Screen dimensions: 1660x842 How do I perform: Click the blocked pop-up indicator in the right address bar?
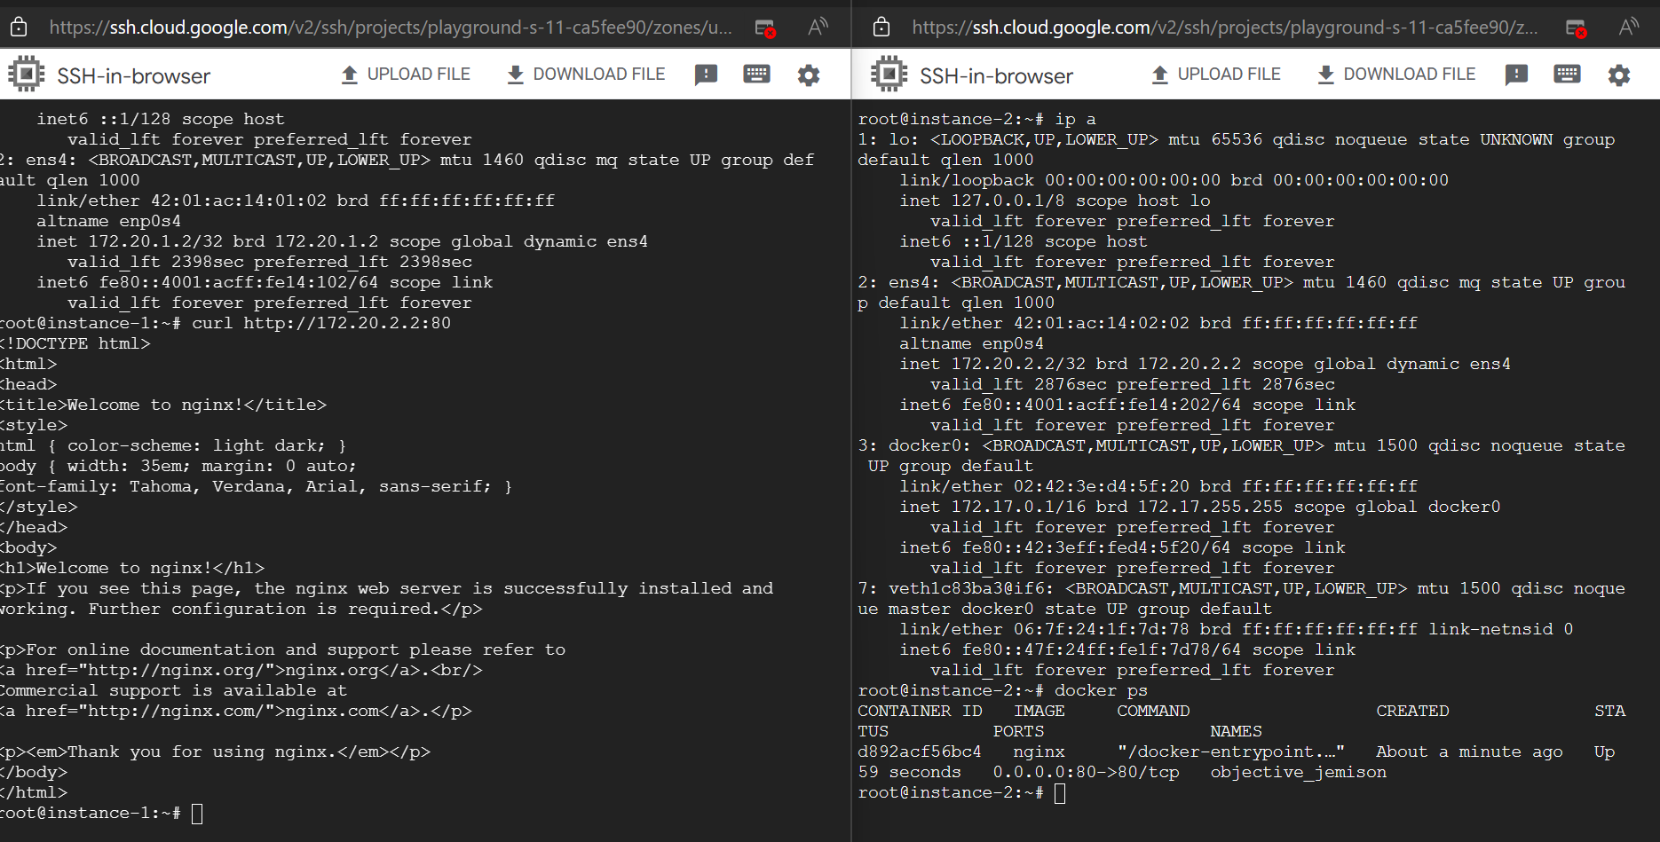pyautogui.click(x=1577, y=28)
